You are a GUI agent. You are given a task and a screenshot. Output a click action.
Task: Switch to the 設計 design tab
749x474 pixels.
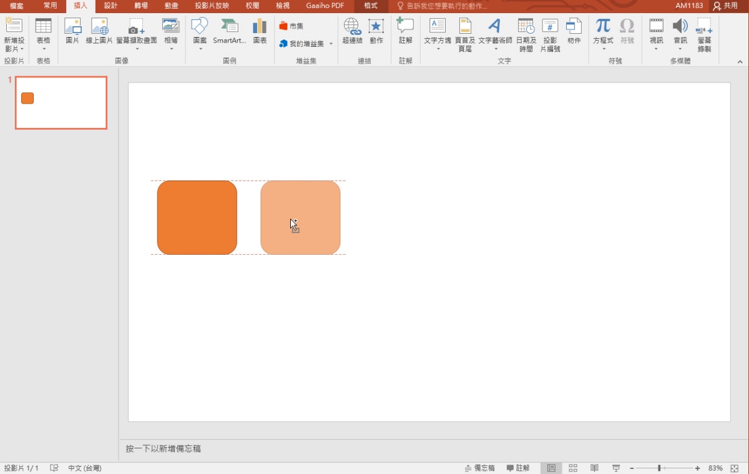click(x=110, y=6)
